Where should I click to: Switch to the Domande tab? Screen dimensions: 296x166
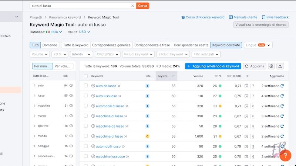[50, 45]
